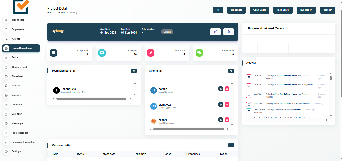Open the Task Board view
Screen dimensions: 342x161
pos(283,10)
